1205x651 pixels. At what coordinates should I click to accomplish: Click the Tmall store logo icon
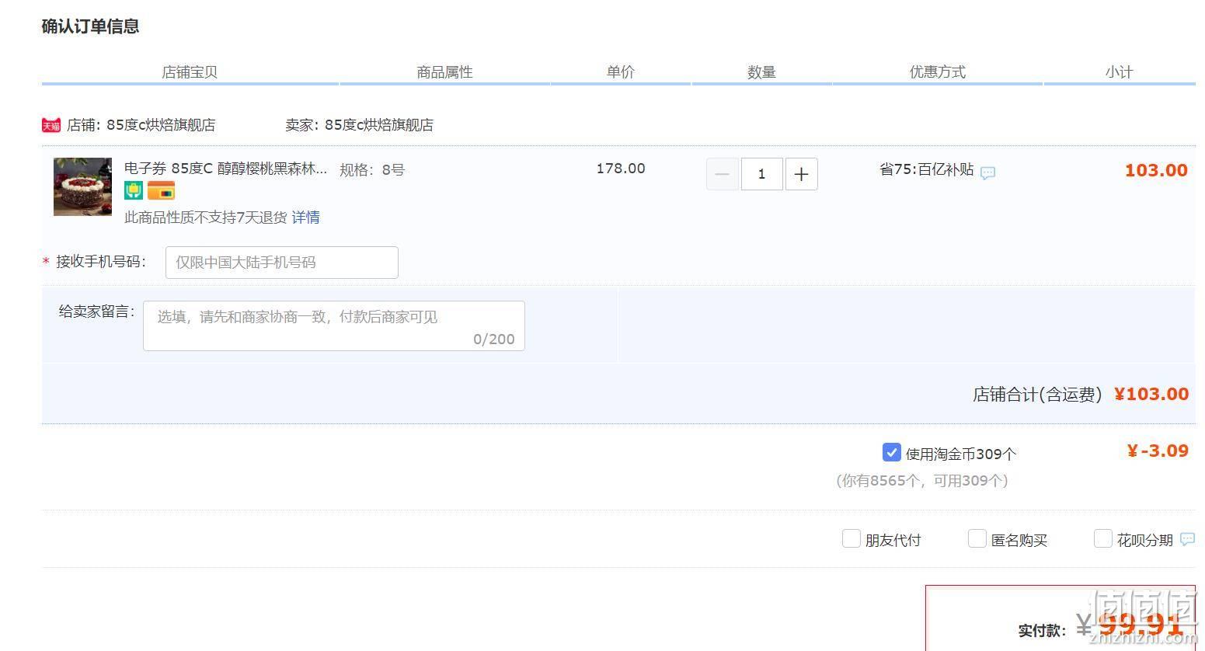(x=51, y=125)
